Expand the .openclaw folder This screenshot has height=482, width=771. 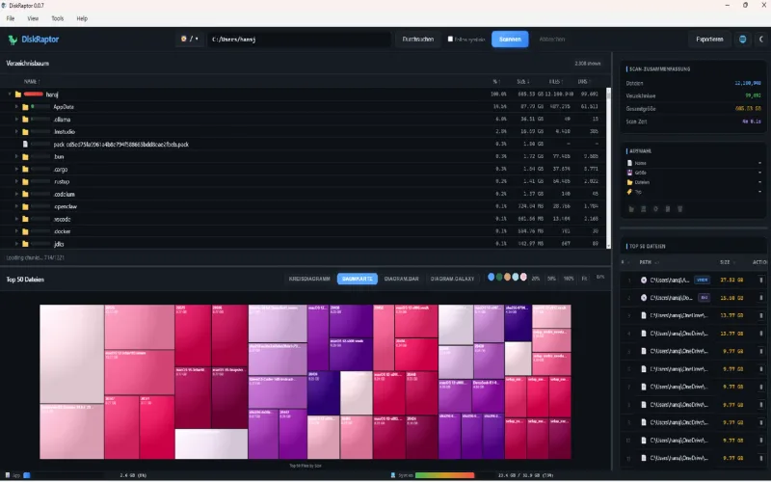pos(16,206)
